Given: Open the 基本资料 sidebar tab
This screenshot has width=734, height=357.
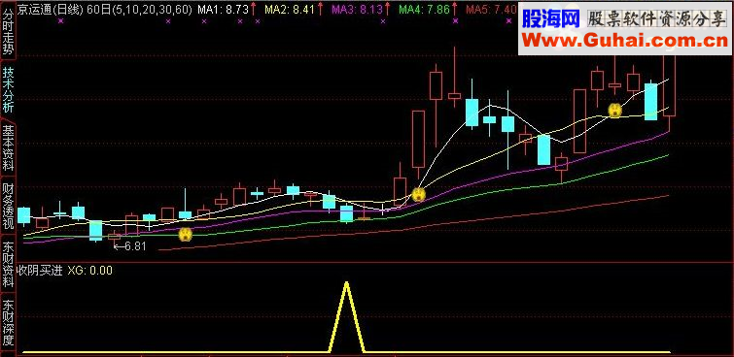Looking at the screenshot, I should (8, 148).
